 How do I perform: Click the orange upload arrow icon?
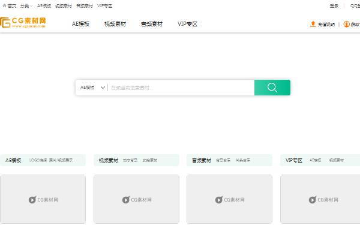point(313,24)
